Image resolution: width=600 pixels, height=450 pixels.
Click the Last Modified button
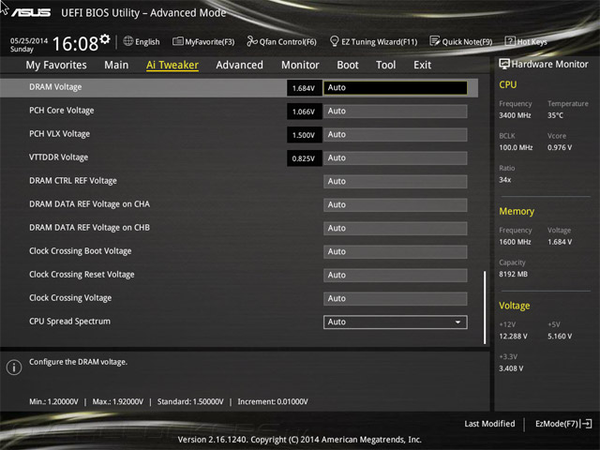tap(489, 424)
